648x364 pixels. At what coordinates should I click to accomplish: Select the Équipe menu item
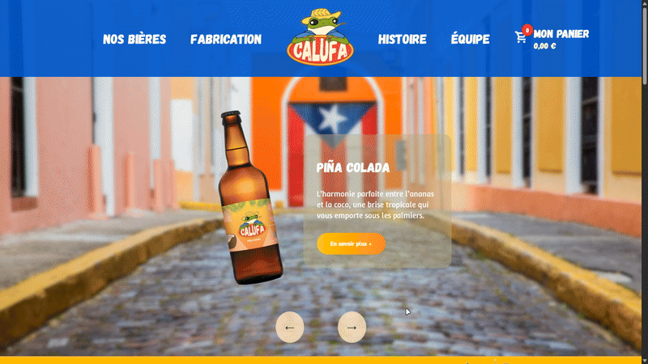(x=471, y=39)
